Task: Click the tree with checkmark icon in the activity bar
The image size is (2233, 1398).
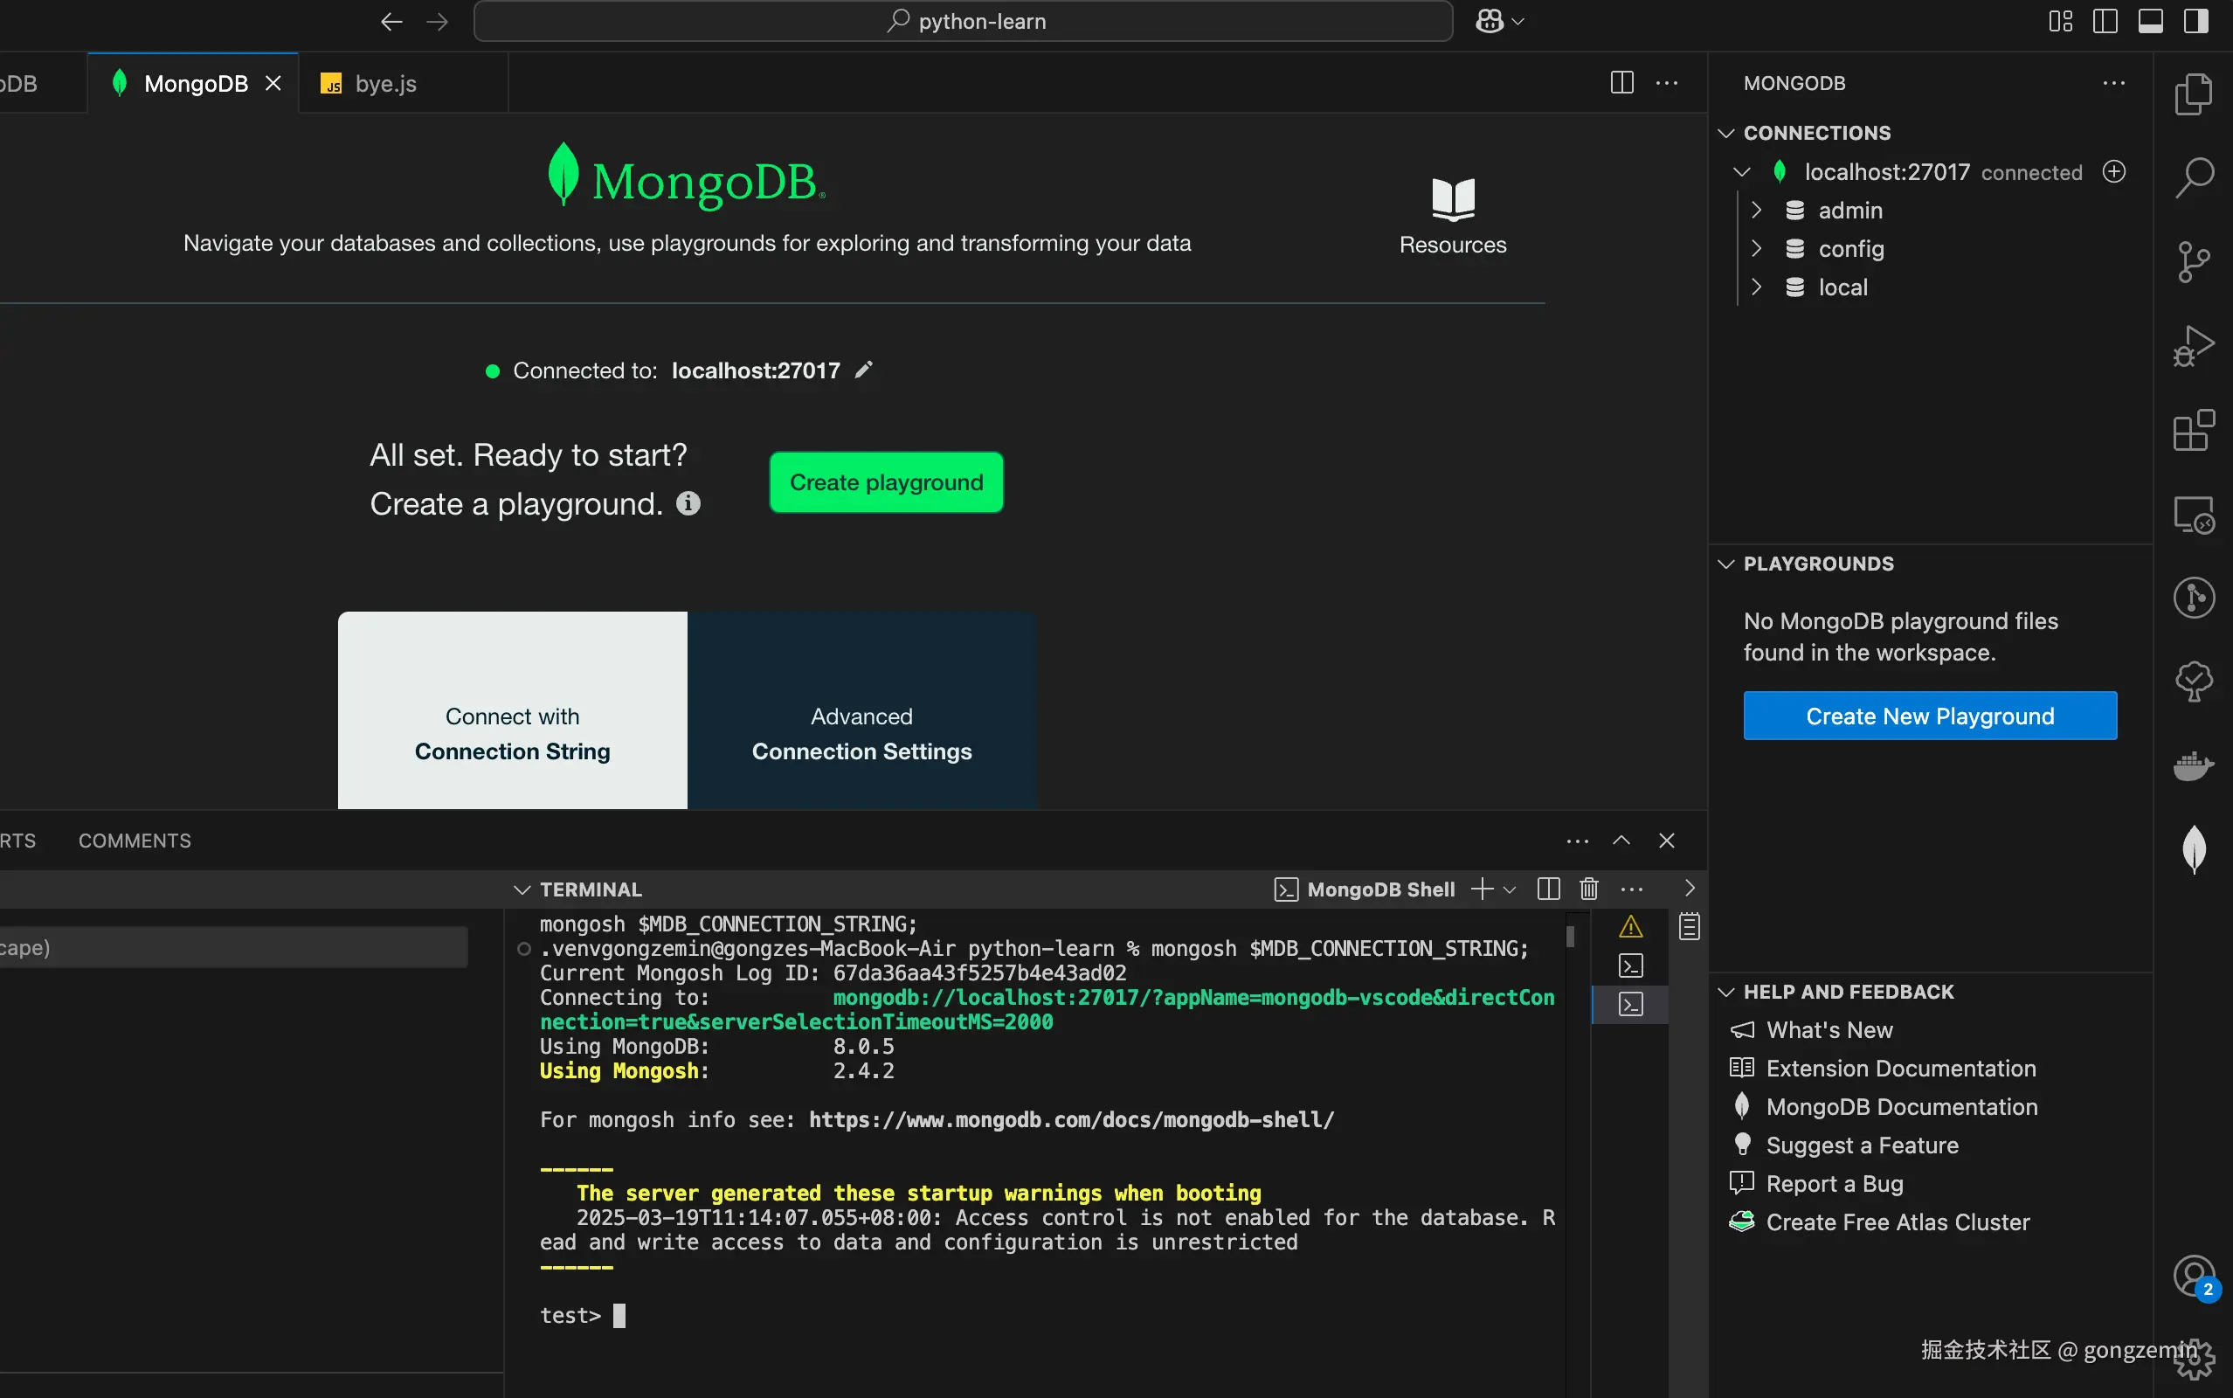Action: point(2194,682)
